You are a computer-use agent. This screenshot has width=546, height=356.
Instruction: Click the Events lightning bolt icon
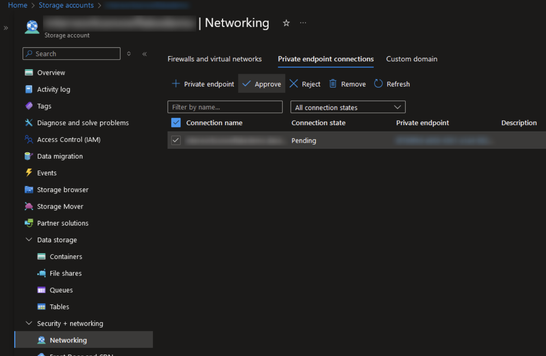(28, 173)
